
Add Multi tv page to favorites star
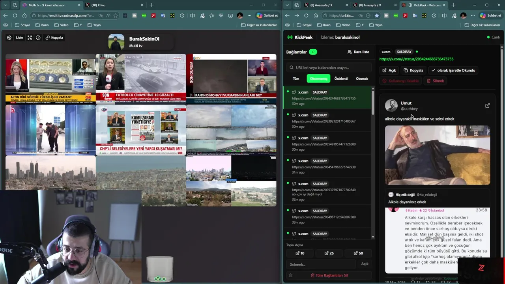tap(116, 15)
